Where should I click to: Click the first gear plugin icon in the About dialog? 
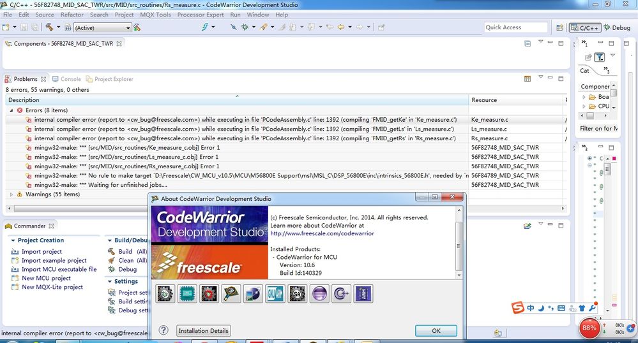coord(165,293)
